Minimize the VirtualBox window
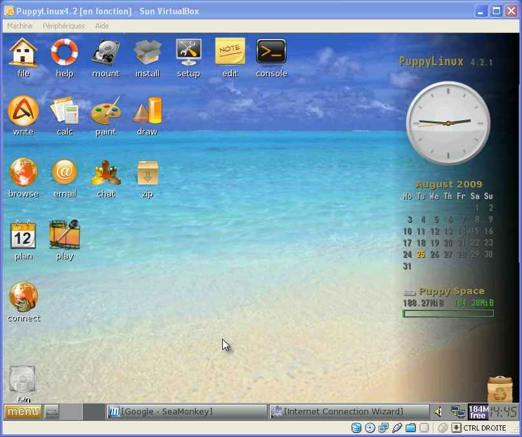The image size is (522, 437). point(481,11)
